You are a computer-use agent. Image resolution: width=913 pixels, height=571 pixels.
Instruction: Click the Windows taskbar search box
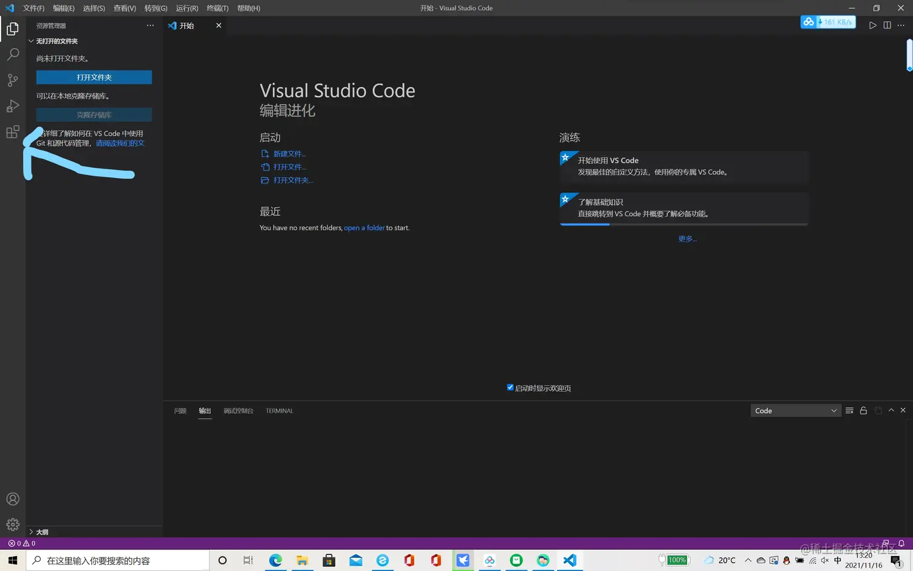click(x=118, y=560)
